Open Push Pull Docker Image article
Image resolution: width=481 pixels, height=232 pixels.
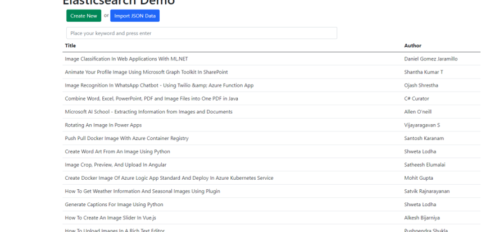tap(126, 138)
